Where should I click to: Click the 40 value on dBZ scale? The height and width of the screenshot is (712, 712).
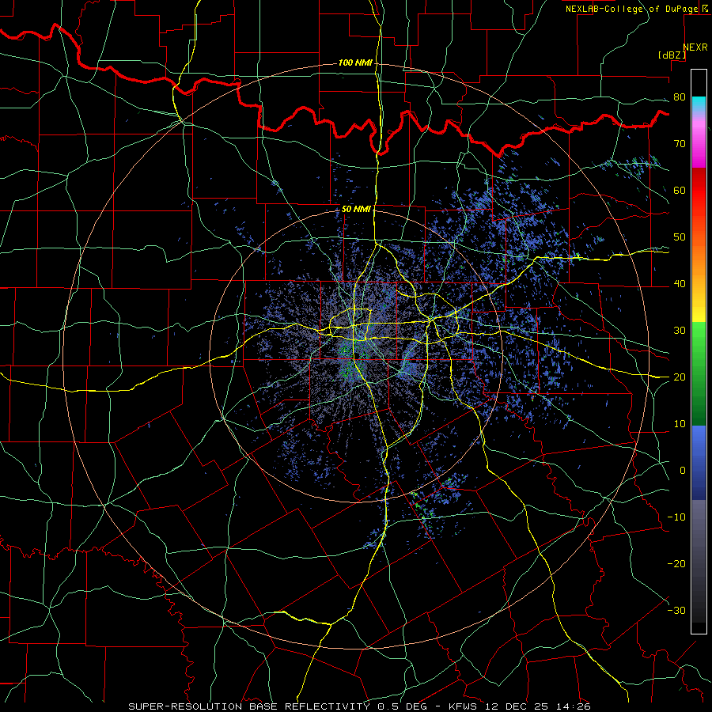click(680, 284)
